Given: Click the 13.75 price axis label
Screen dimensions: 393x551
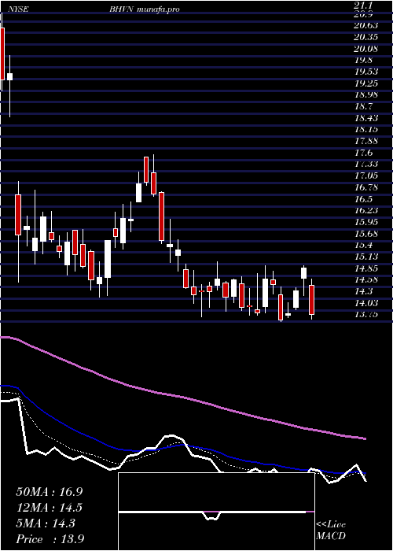Looking at the screenshot, I should tap(366, 314).
